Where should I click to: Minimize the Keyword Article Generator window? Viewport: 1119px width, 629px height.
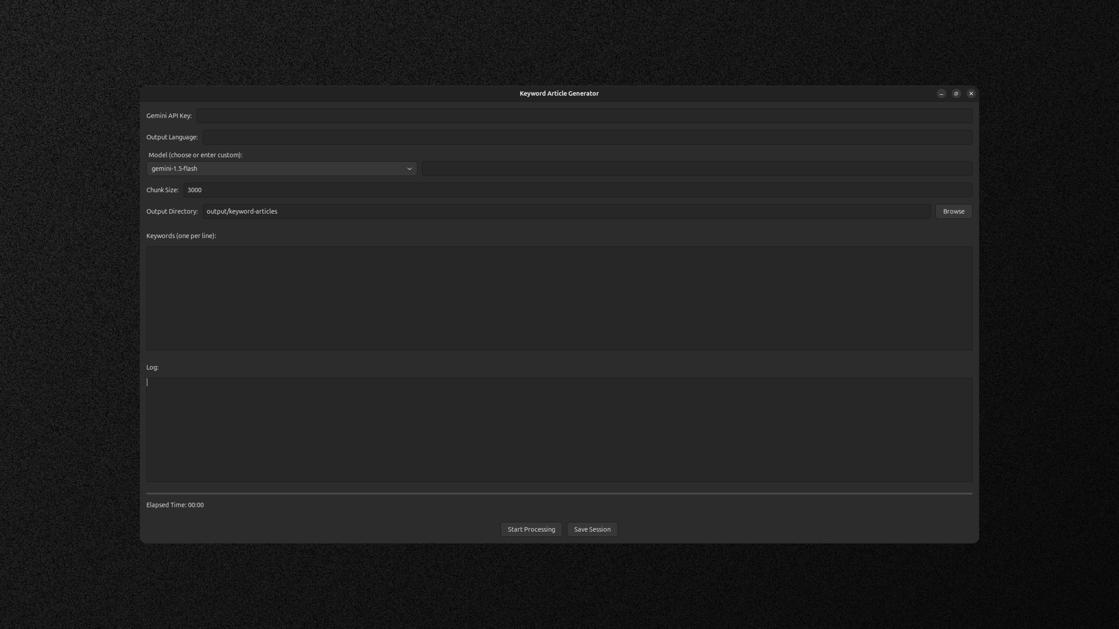pos(941,93)
